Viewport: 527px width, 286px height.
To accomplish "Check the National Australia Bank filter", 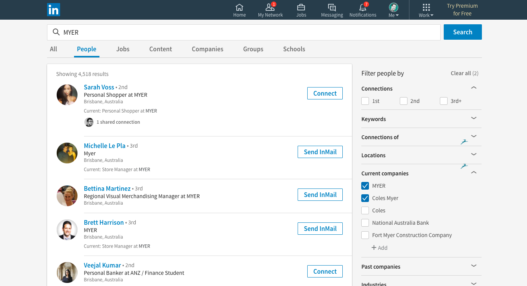I will pos(365,223).
